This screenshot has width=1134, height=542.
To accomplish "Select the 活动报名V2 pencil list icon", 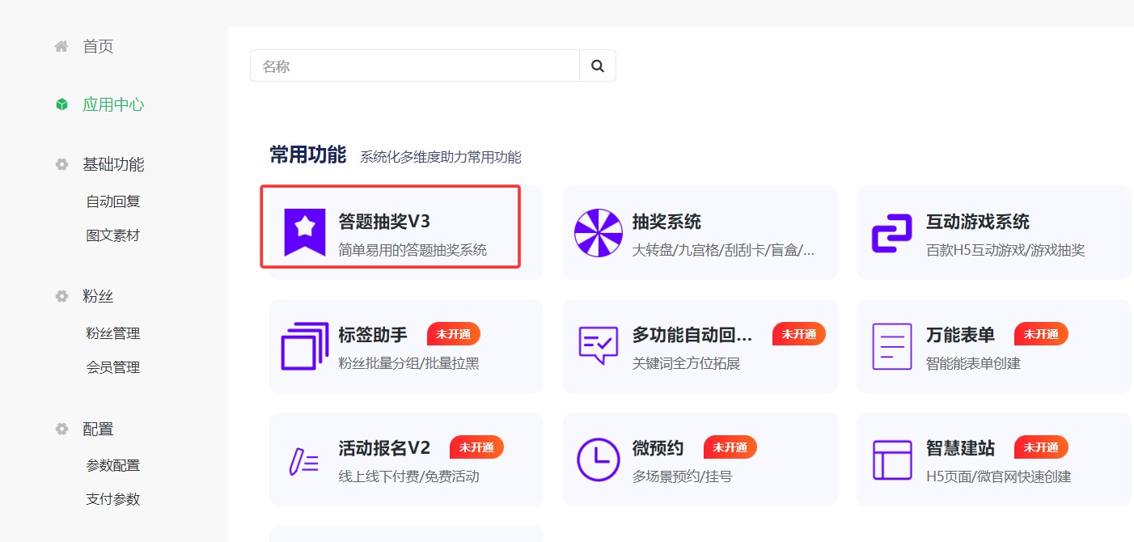I will (x=303, y=459).
